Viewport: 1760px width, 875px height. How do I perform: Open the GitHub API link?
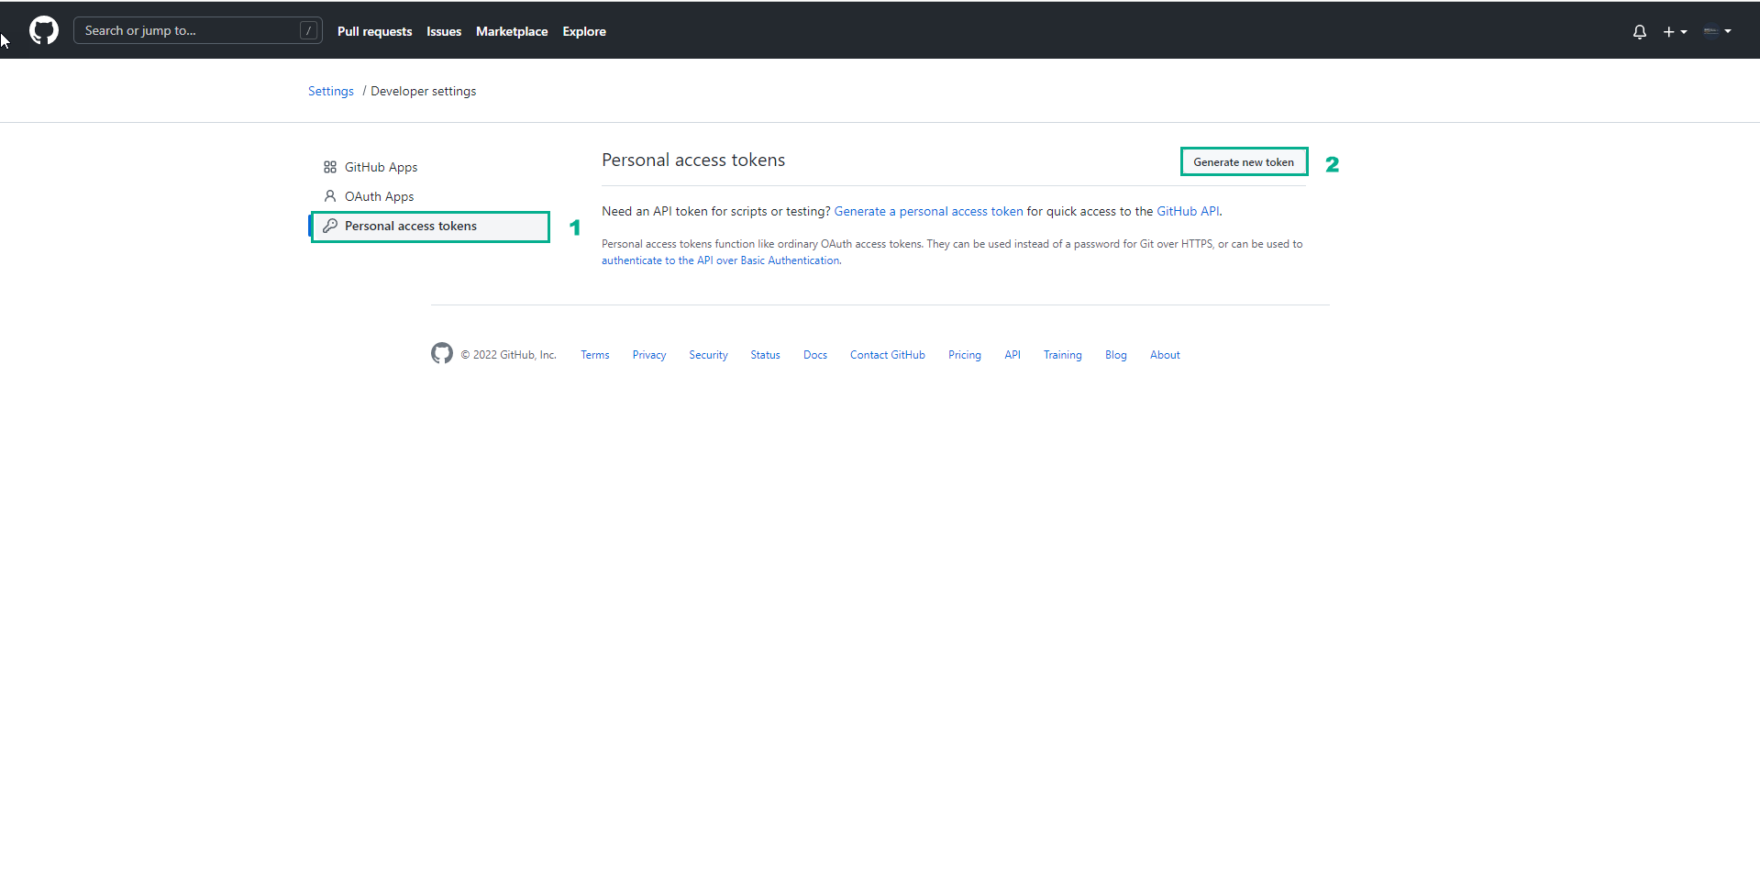tap(1188, 211)
